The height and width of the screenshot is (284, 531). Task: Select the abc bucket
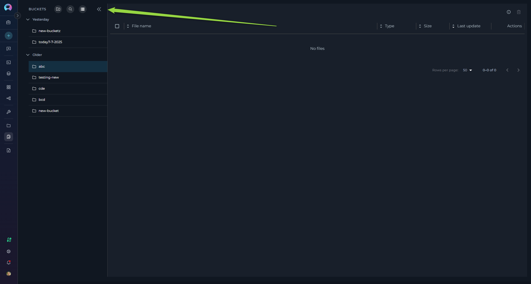(x=68, y=67)
